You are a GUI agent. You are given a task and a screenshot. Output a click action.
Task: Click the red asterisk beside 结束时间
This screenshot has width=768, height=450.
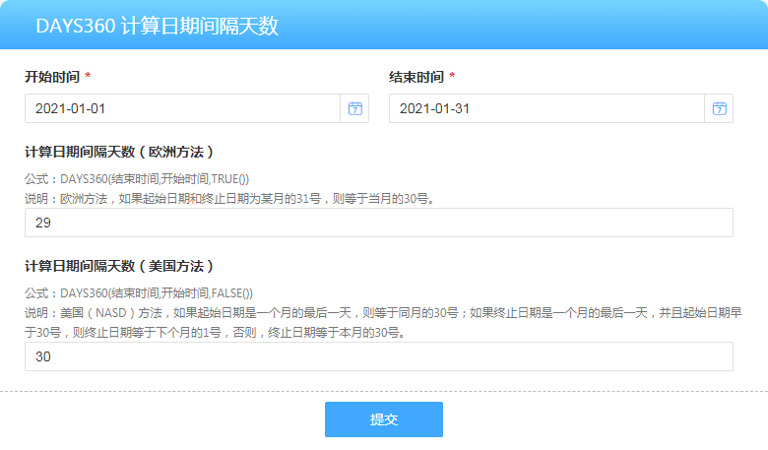pyautogui.click(x=452, y=77)
